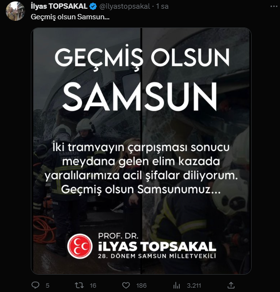
Task: Click the reply count 5
Action: tap(47, 285)
